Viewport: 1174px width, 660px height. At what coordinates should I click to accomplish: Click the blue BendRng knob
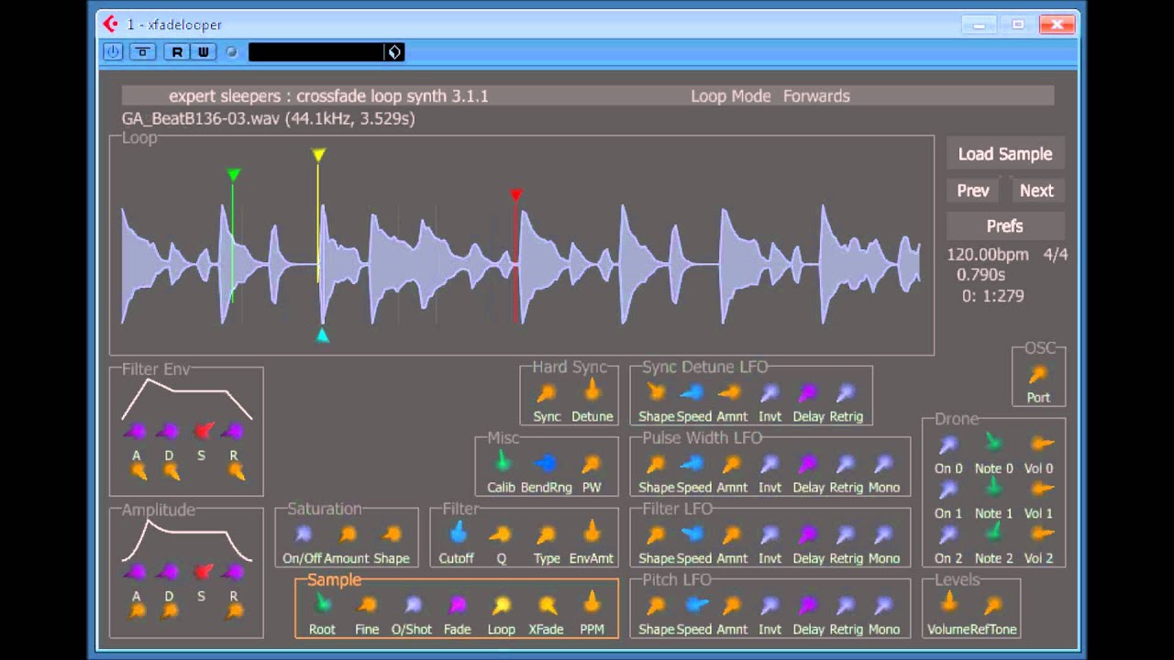(x=546, y=463)
